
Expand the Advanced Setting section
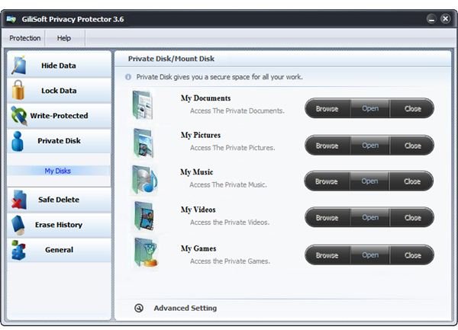[185, 308]
